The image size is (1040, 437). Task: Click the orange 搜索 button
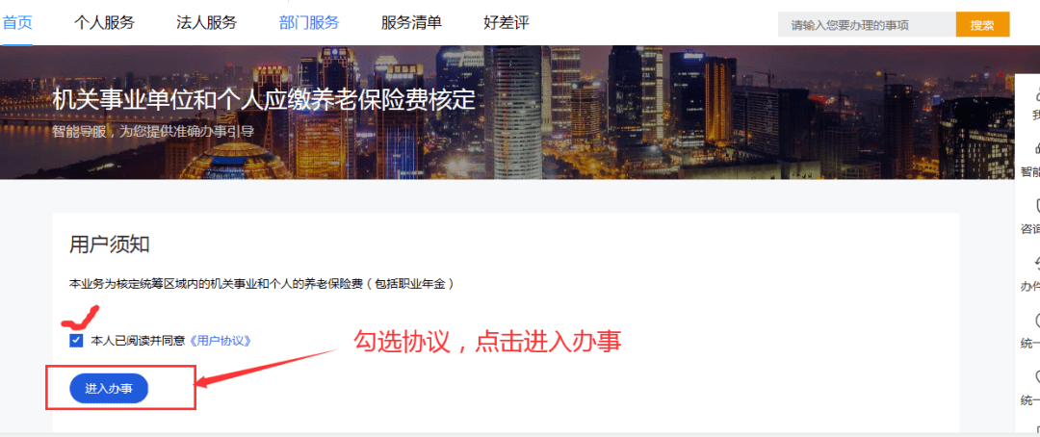pos(982,25)
